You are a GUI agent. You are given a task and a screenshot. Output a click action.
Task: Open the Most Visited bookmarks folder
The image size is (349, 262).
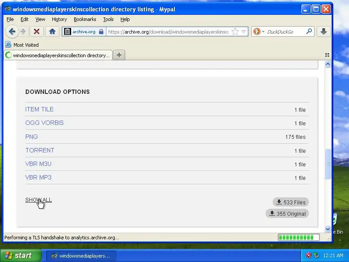tap(22, 45)
